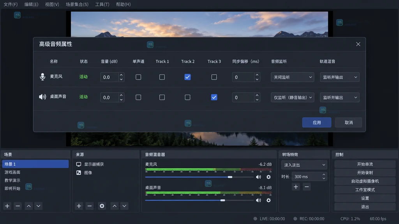Open source properties gear icon
399x224 pixels.
tap(102, 206)
